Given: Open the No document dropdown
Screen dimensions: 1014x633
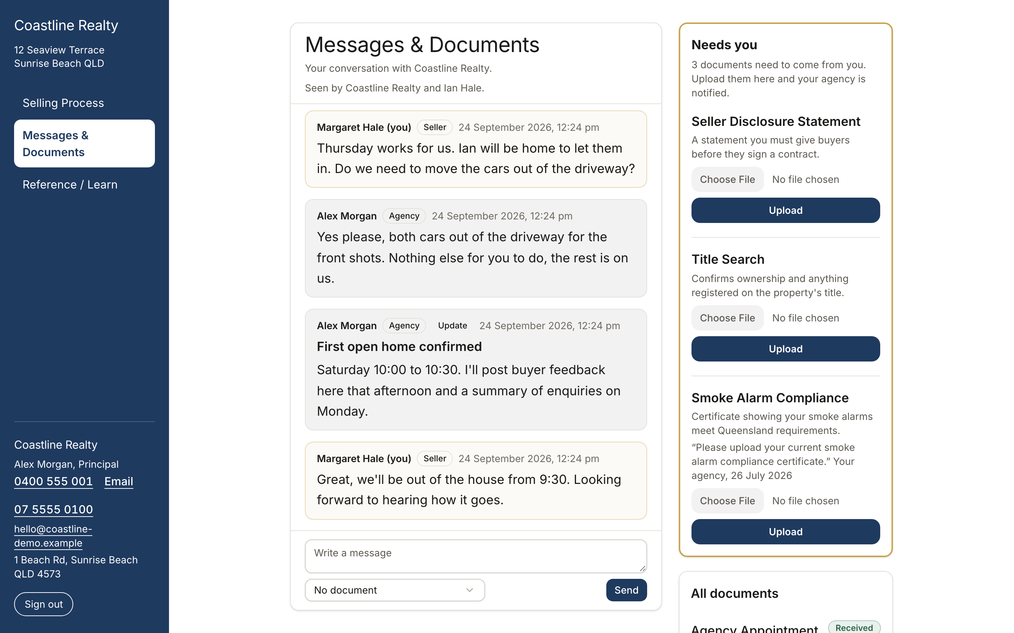Looking at the screenshot, I should click(395, 590).
